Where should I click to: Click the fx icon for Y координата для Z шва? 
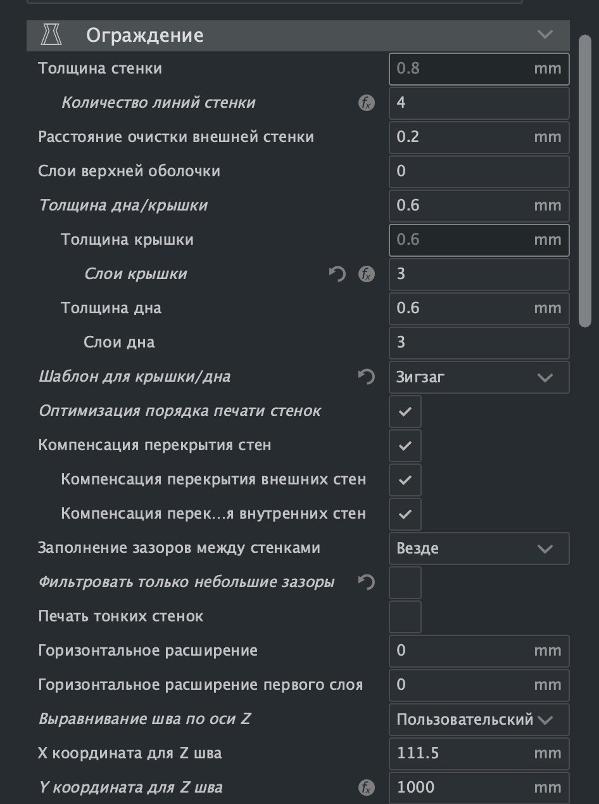(x=366, y=788)
